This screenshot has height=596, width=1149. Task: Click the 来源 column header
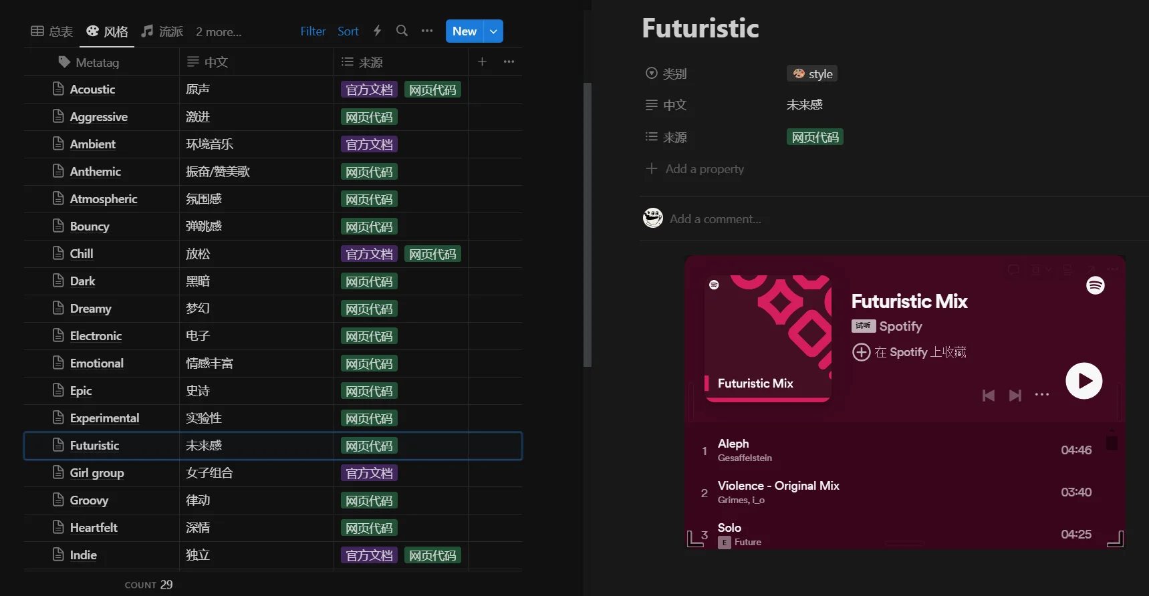[401, 62]
